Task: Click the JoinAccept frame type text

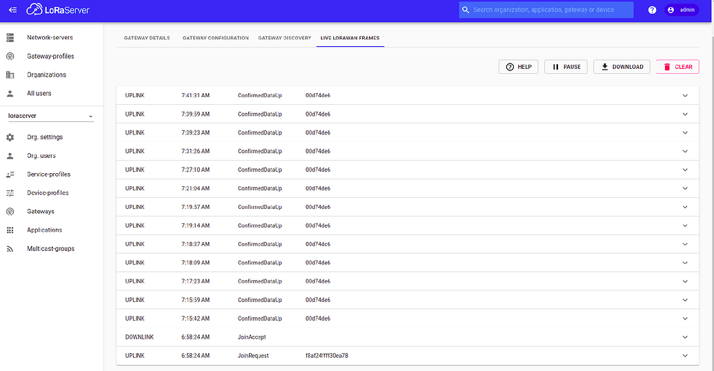Action: tap(252, 337)
